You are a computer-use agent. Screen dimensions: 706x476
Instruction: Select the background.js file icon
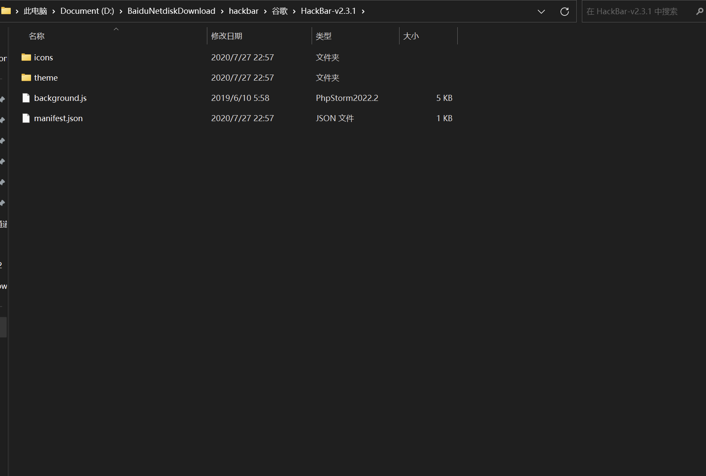(x=26, y=98)
